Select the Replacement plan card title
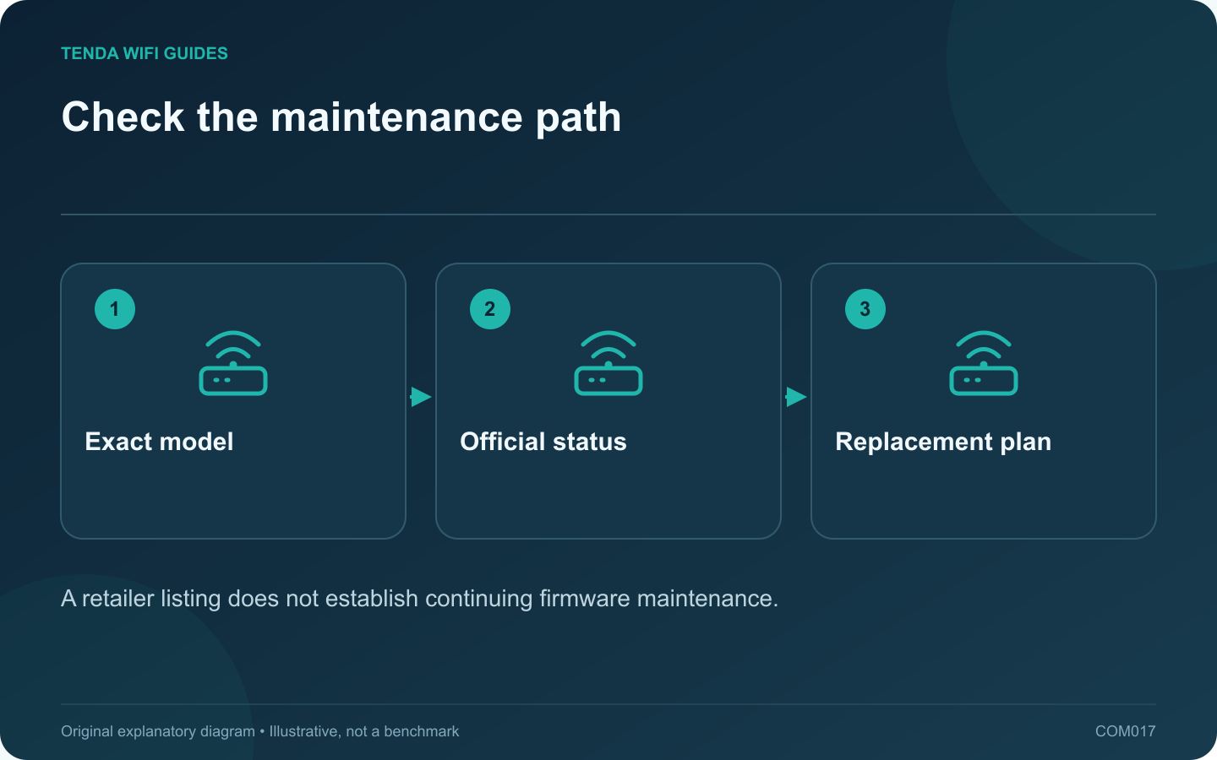 (943, 442)
